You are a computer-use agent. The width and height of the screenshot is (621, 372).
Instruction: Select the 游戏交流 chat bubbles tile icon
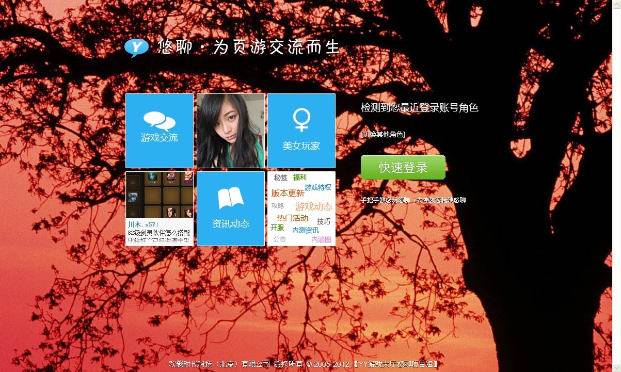pos(159,121)
